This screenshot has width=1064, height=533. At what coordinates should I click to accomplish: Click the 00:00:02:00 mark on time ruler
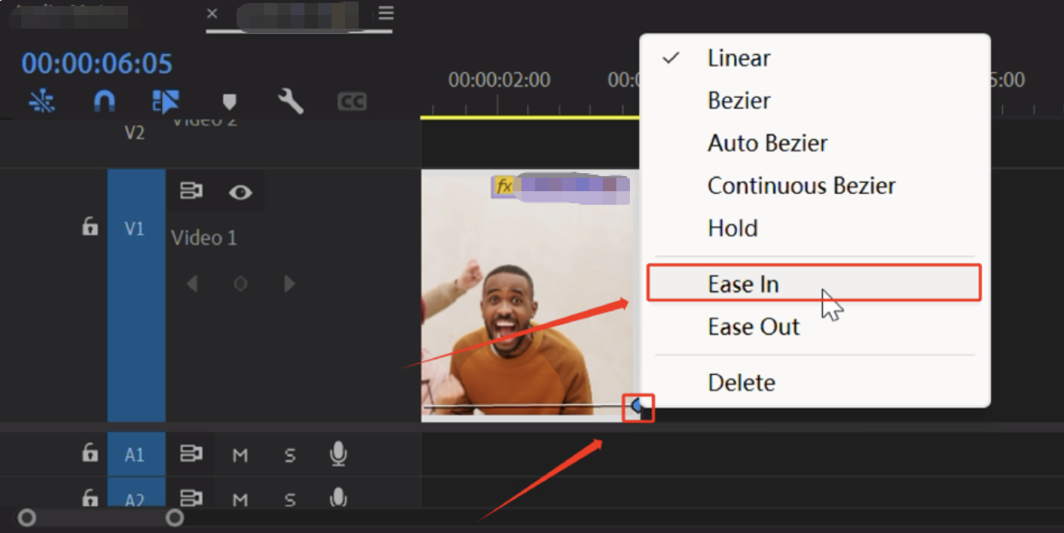pyautogui.click(x=499, y=80)
